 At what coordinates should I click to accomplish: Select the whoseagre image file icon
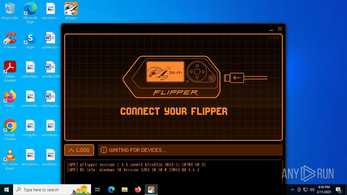(x=50, y=128)
